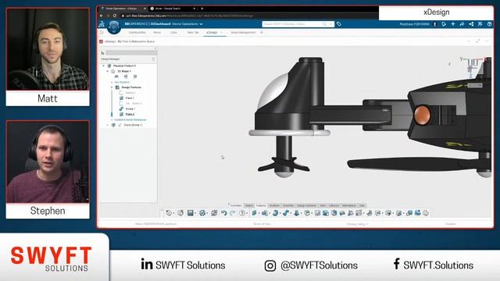The image size is (500, 281).
Task: Click the Help question icon in the action bar
Action: click(x=242, y=213)
